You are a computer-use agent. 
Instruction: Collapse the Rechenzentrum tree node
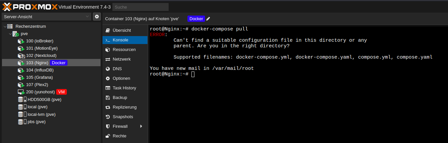(5, 26)
